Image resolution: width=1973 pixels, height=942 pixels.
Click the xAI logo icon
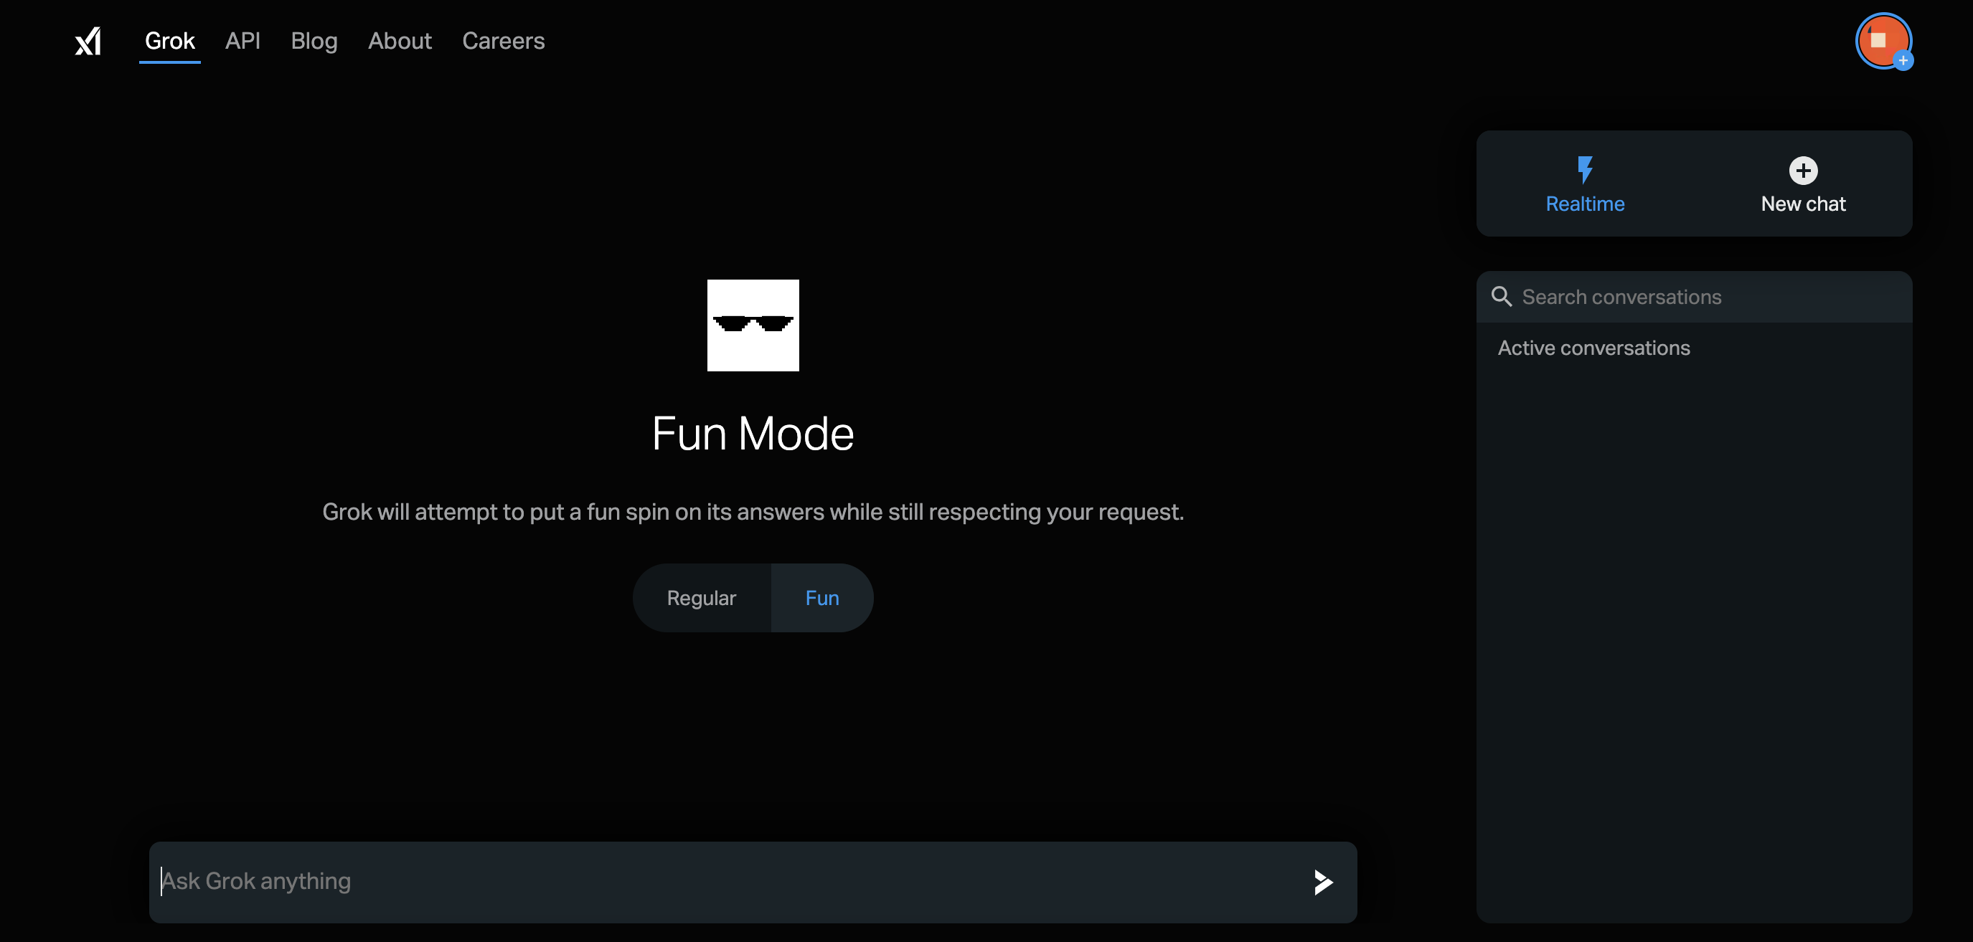(88, 42)
